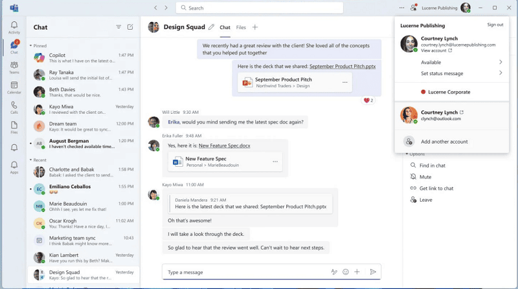Open the Copilot chat
Image resolution: width=518 pixels, height=289 pixels.
[x=84, y=58]
